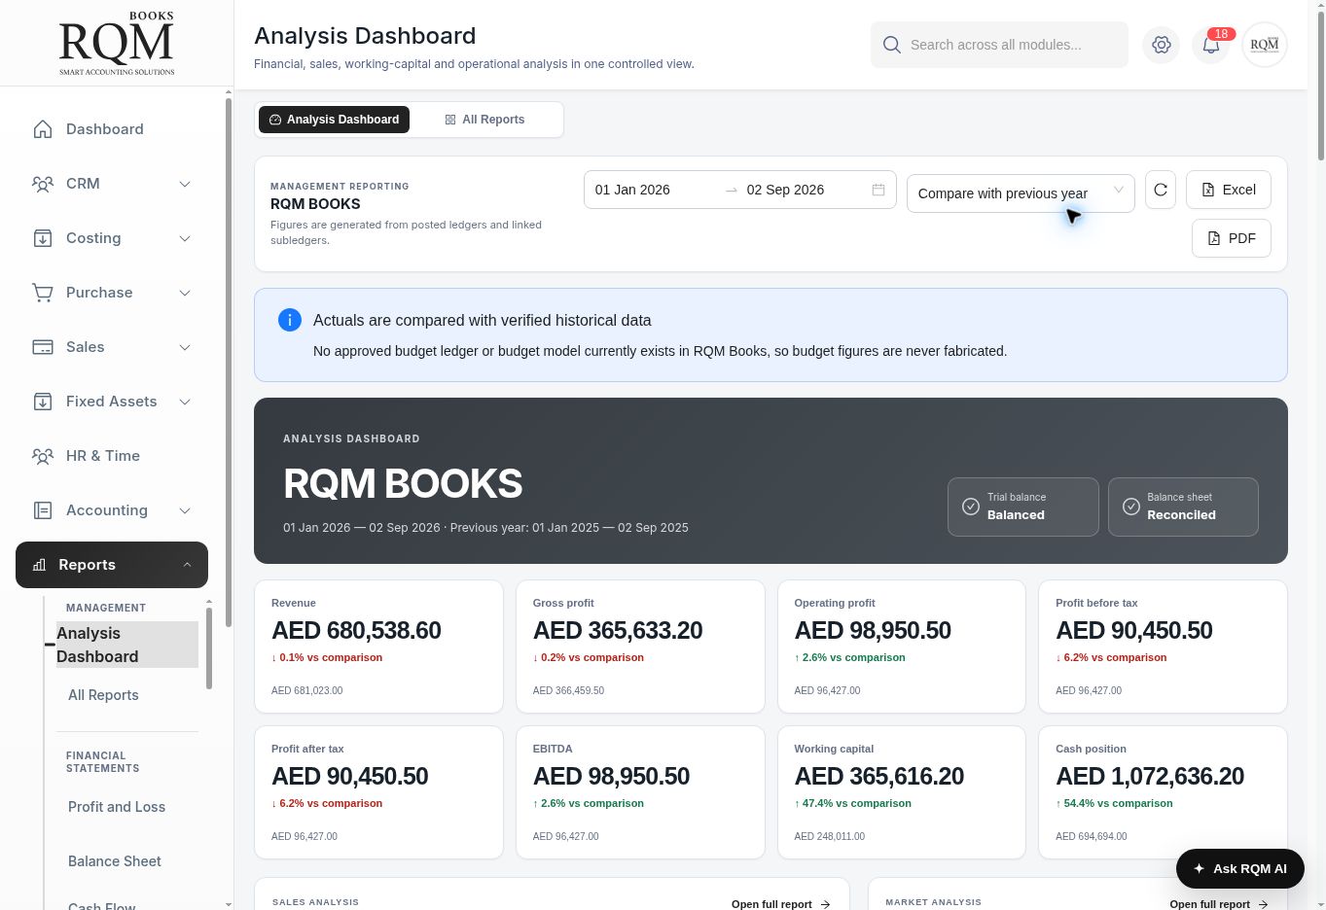Click the Gross profit AED 365,633.20 card
Screen dimensions: 1326x910
(x=640, y=647)
